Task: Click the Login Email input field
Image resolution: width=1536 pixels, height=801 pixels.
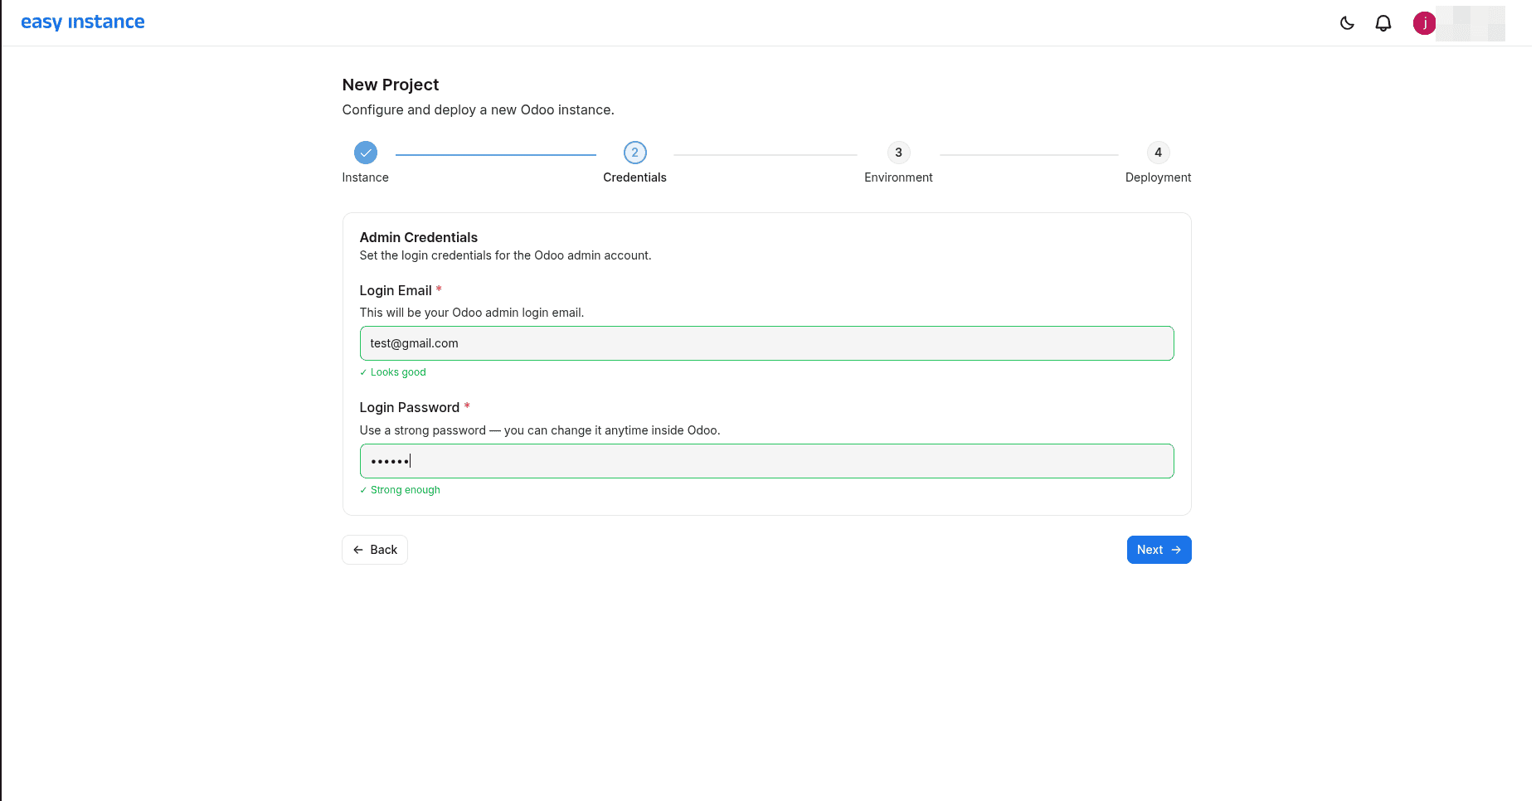Action: [x=766, y=343]
